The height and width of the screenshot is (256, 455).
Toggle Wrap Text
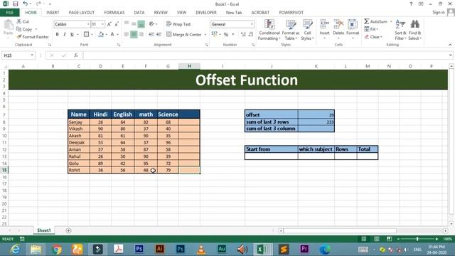coord(178,24)
